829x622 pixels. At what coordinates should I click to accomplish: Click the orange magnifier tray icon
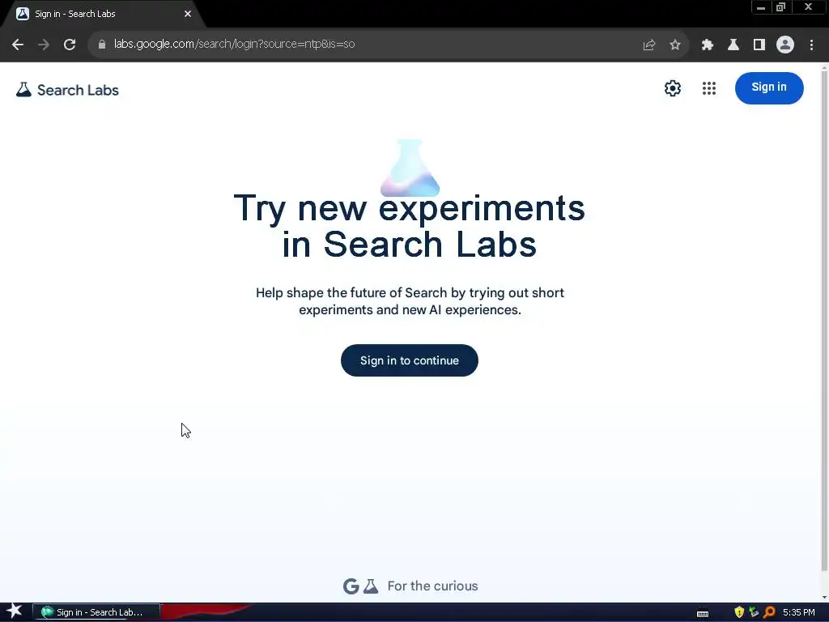tap(769, 612)
